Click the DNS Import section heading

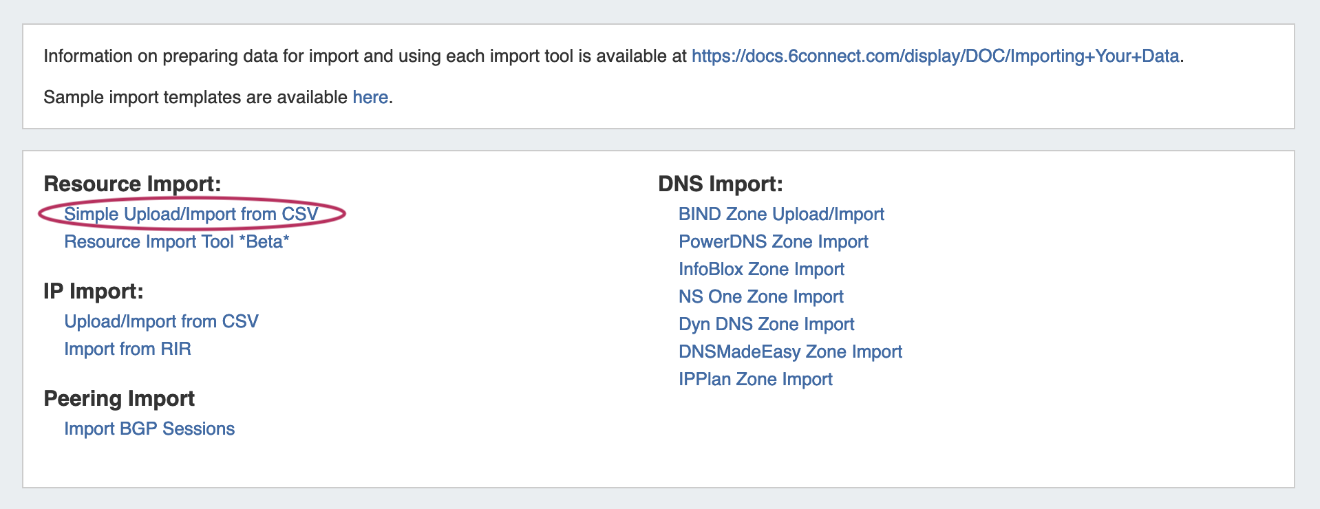tap(720, 184)
